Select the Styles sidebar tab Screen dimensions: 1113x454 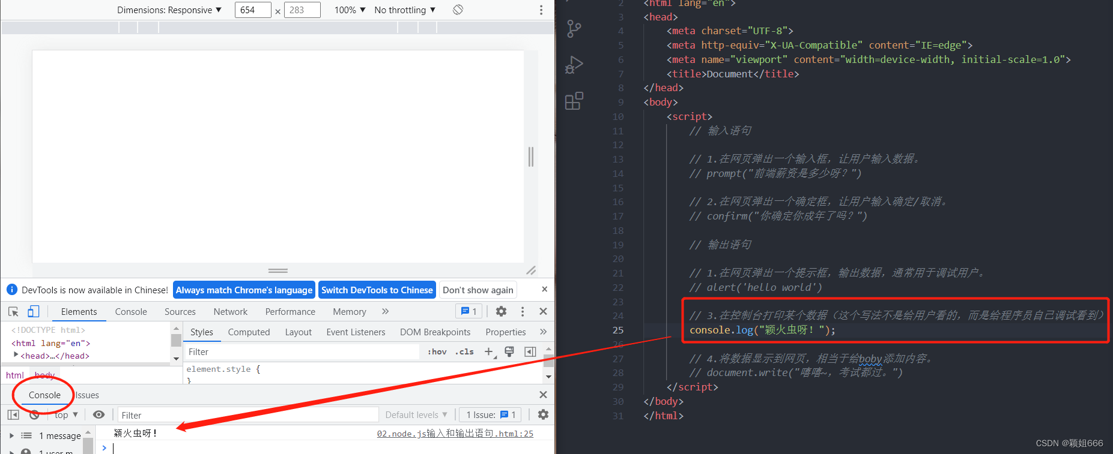coord(202,332)
